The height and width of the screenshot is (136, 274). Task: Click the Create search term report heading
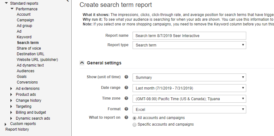[116, 5]
